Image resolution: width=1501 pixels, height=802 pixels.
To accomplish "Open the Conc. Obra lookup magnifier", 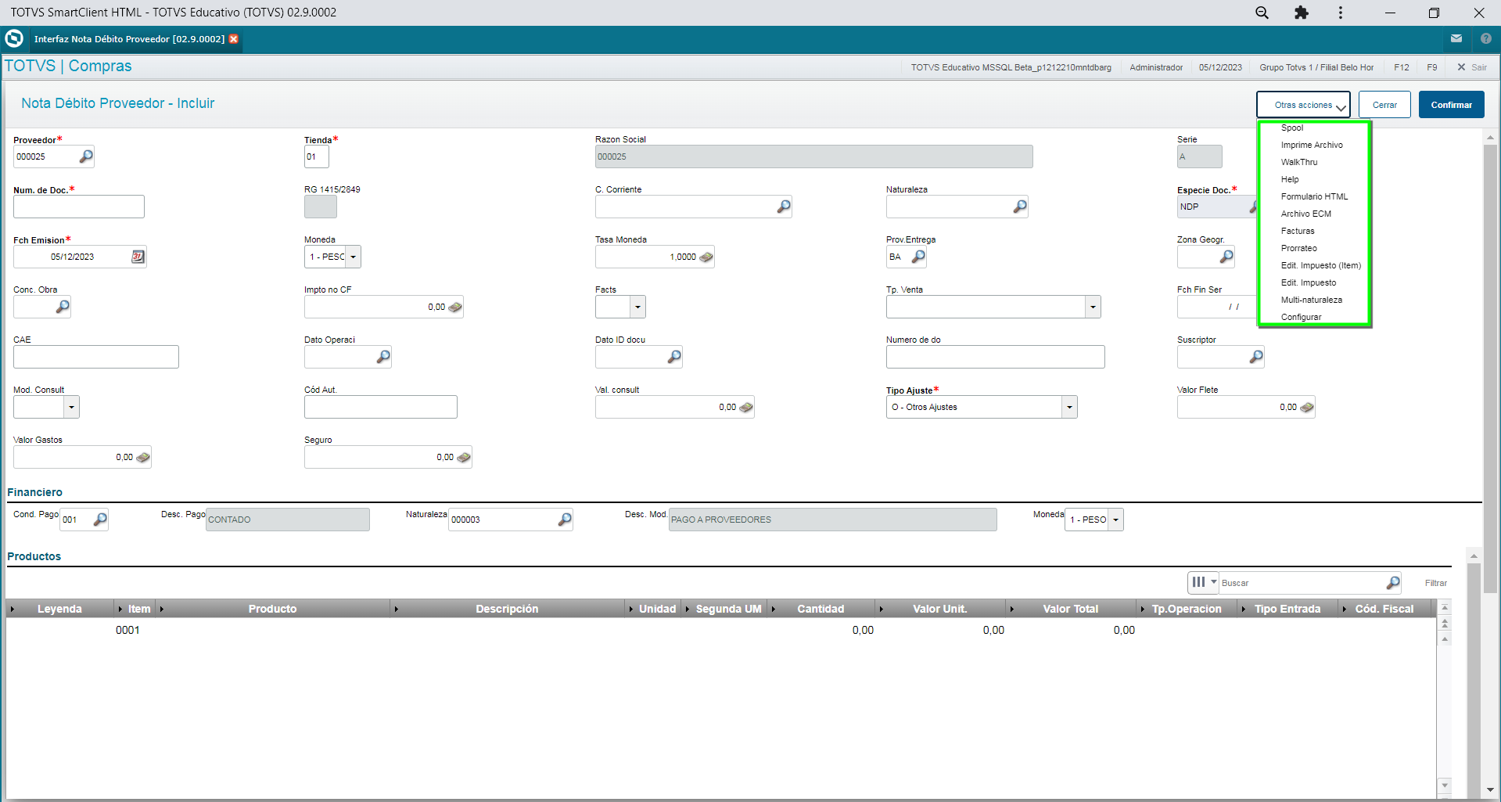I will [x=63, y=307].
